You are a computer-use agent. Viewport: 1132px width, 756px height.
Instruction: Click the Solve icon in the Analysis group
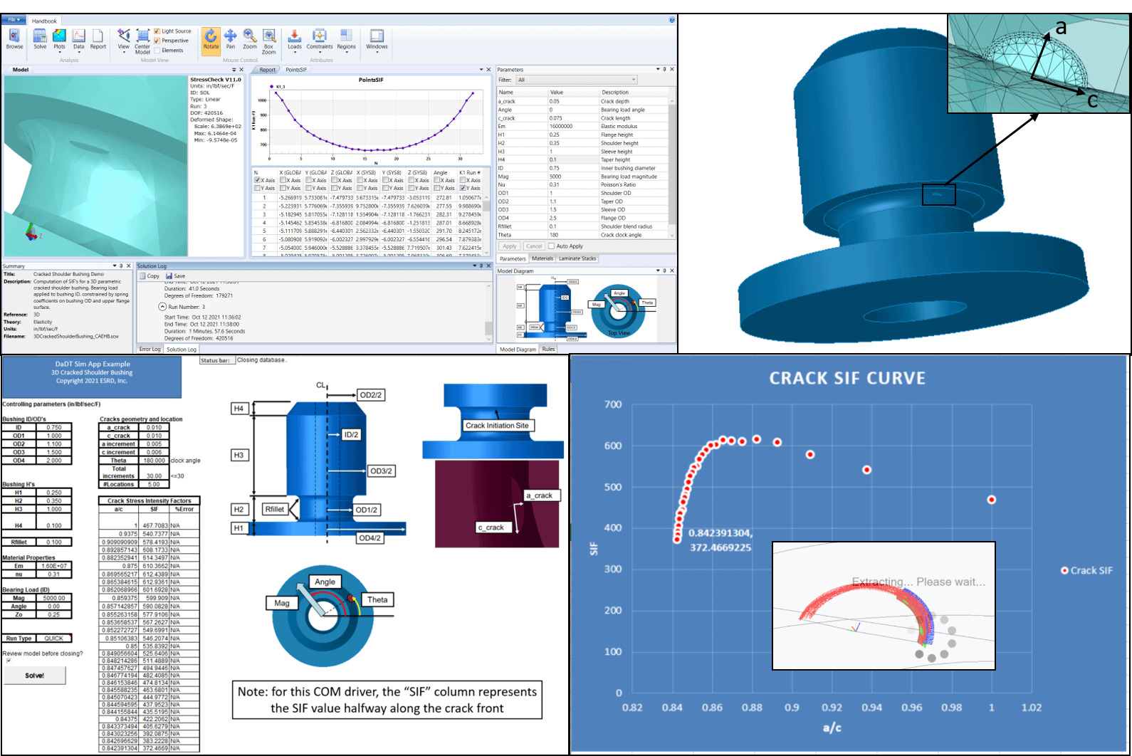point(40,38)
